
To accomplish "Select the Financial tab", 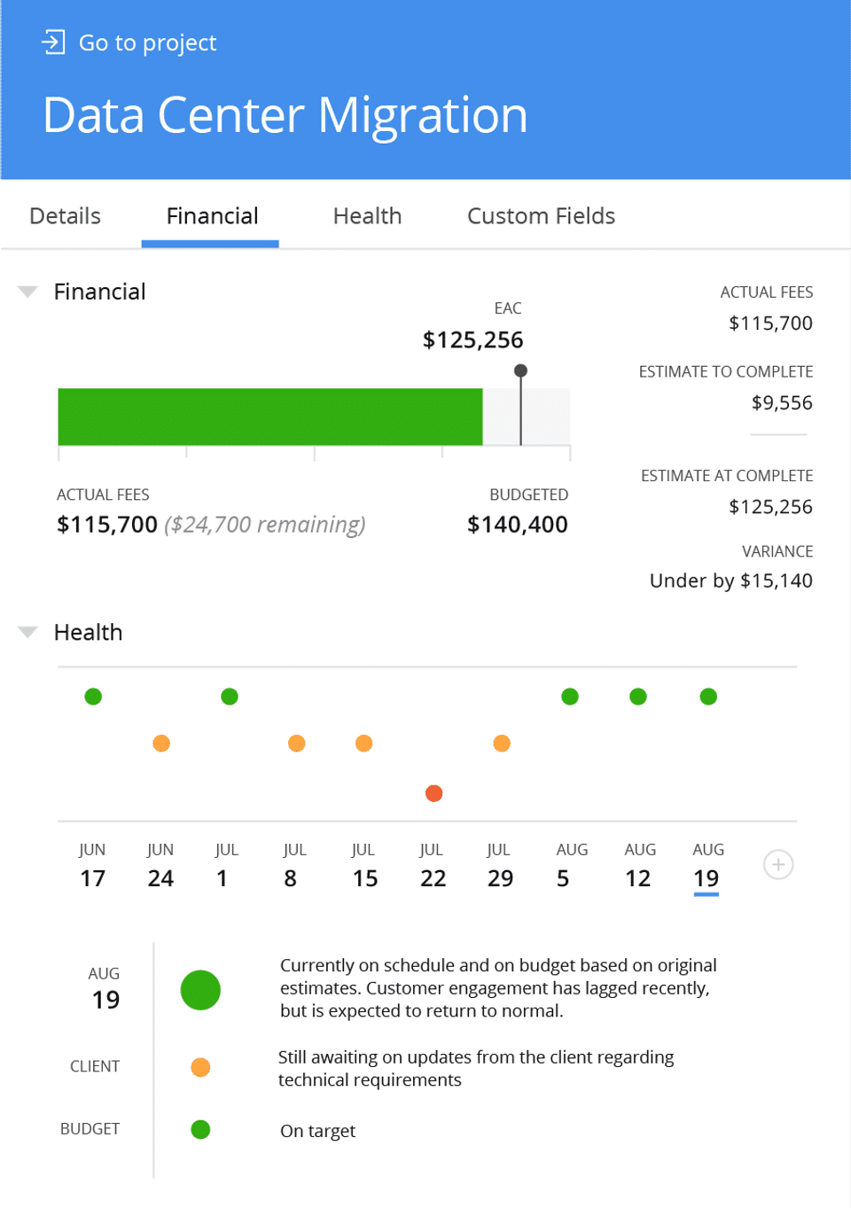I will click(x=212, y=215).
